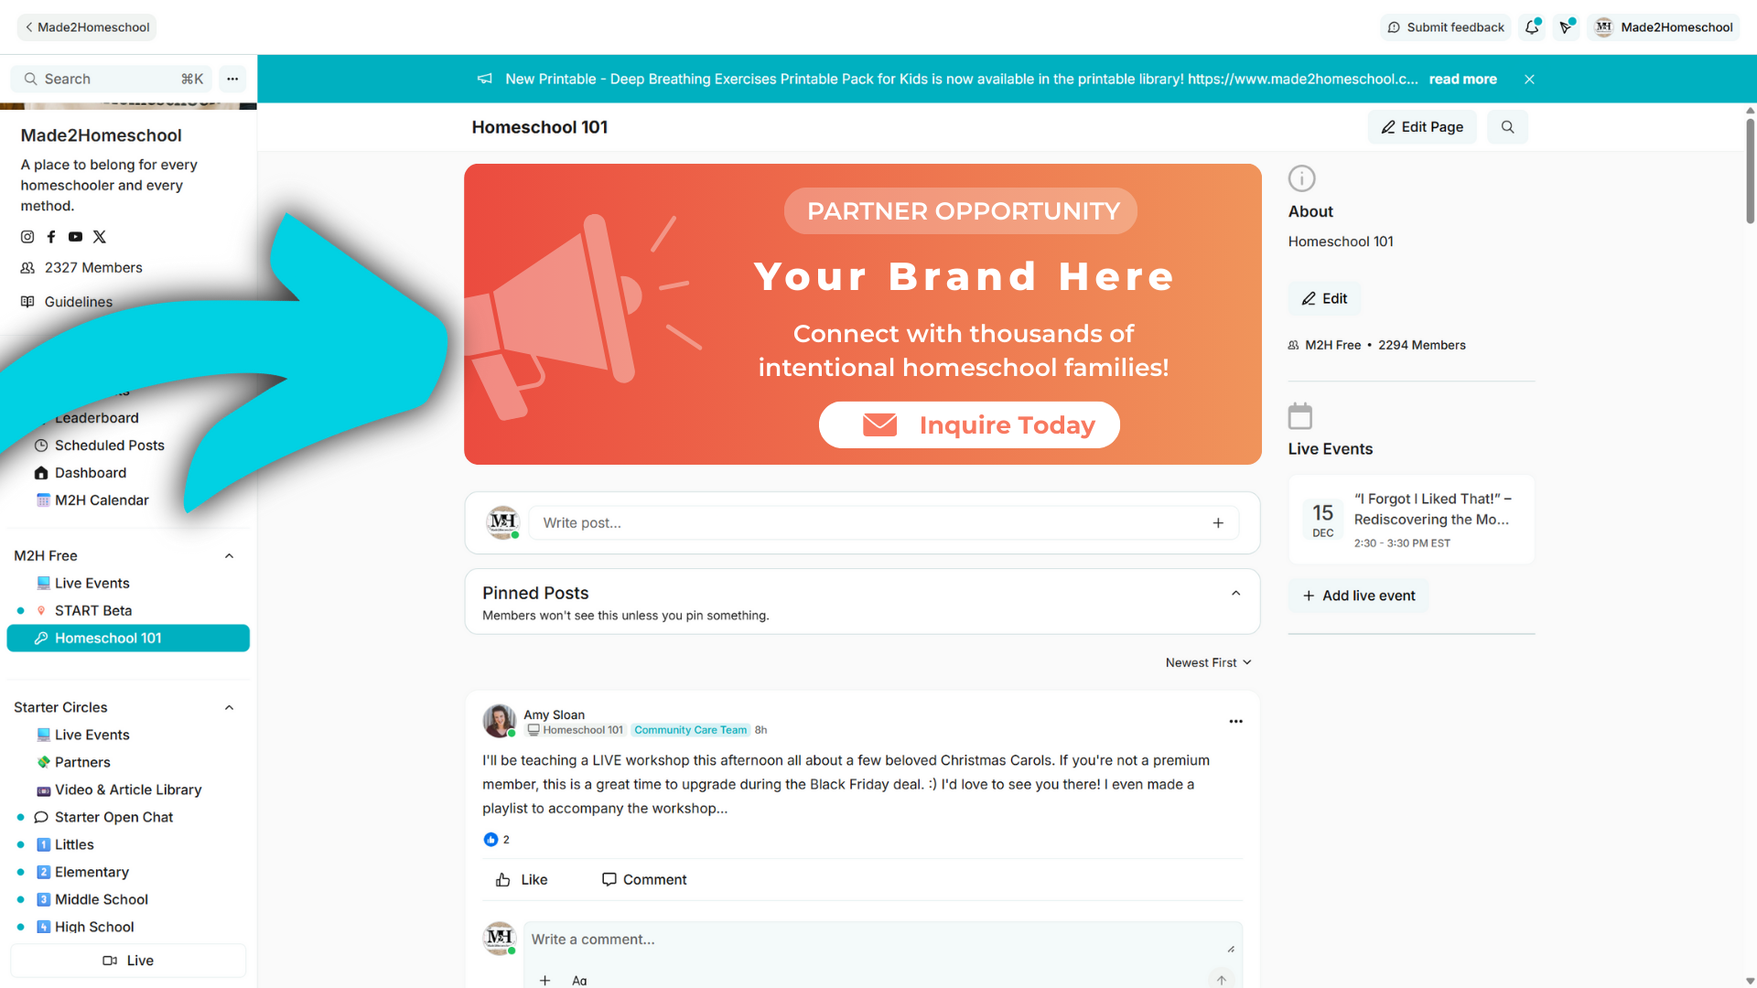Image resolution: width=1757 pixels, height=988 pixels.
Task: Click the X (Twitter) social icon
Action: [100, 237]
